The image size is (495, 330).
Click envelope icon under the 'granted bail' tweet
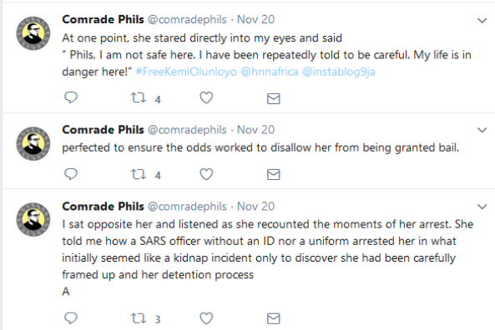[274, 175]
